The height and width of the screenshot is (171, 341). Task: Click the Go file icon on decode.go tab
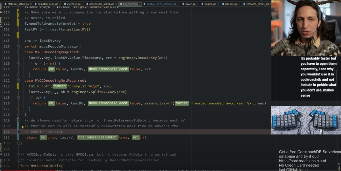pyautogui.click(x=223, y=4)
